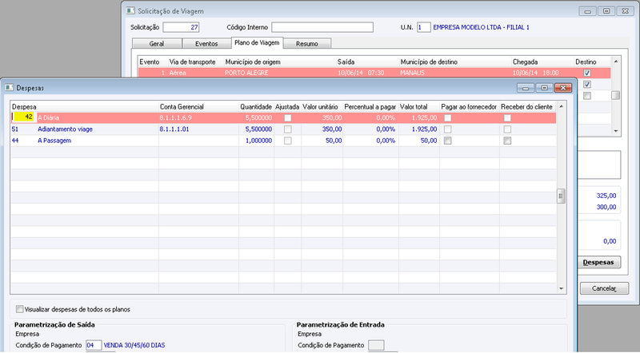
Task: Select the Plano de Viagem tab
Action: pos(257,42)
